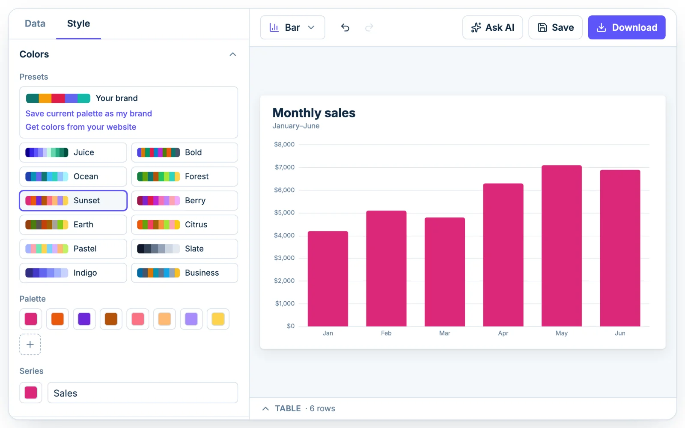Edit the purple palette swatch
Viewport: 685px width, 428px height.
coord(84,319)
